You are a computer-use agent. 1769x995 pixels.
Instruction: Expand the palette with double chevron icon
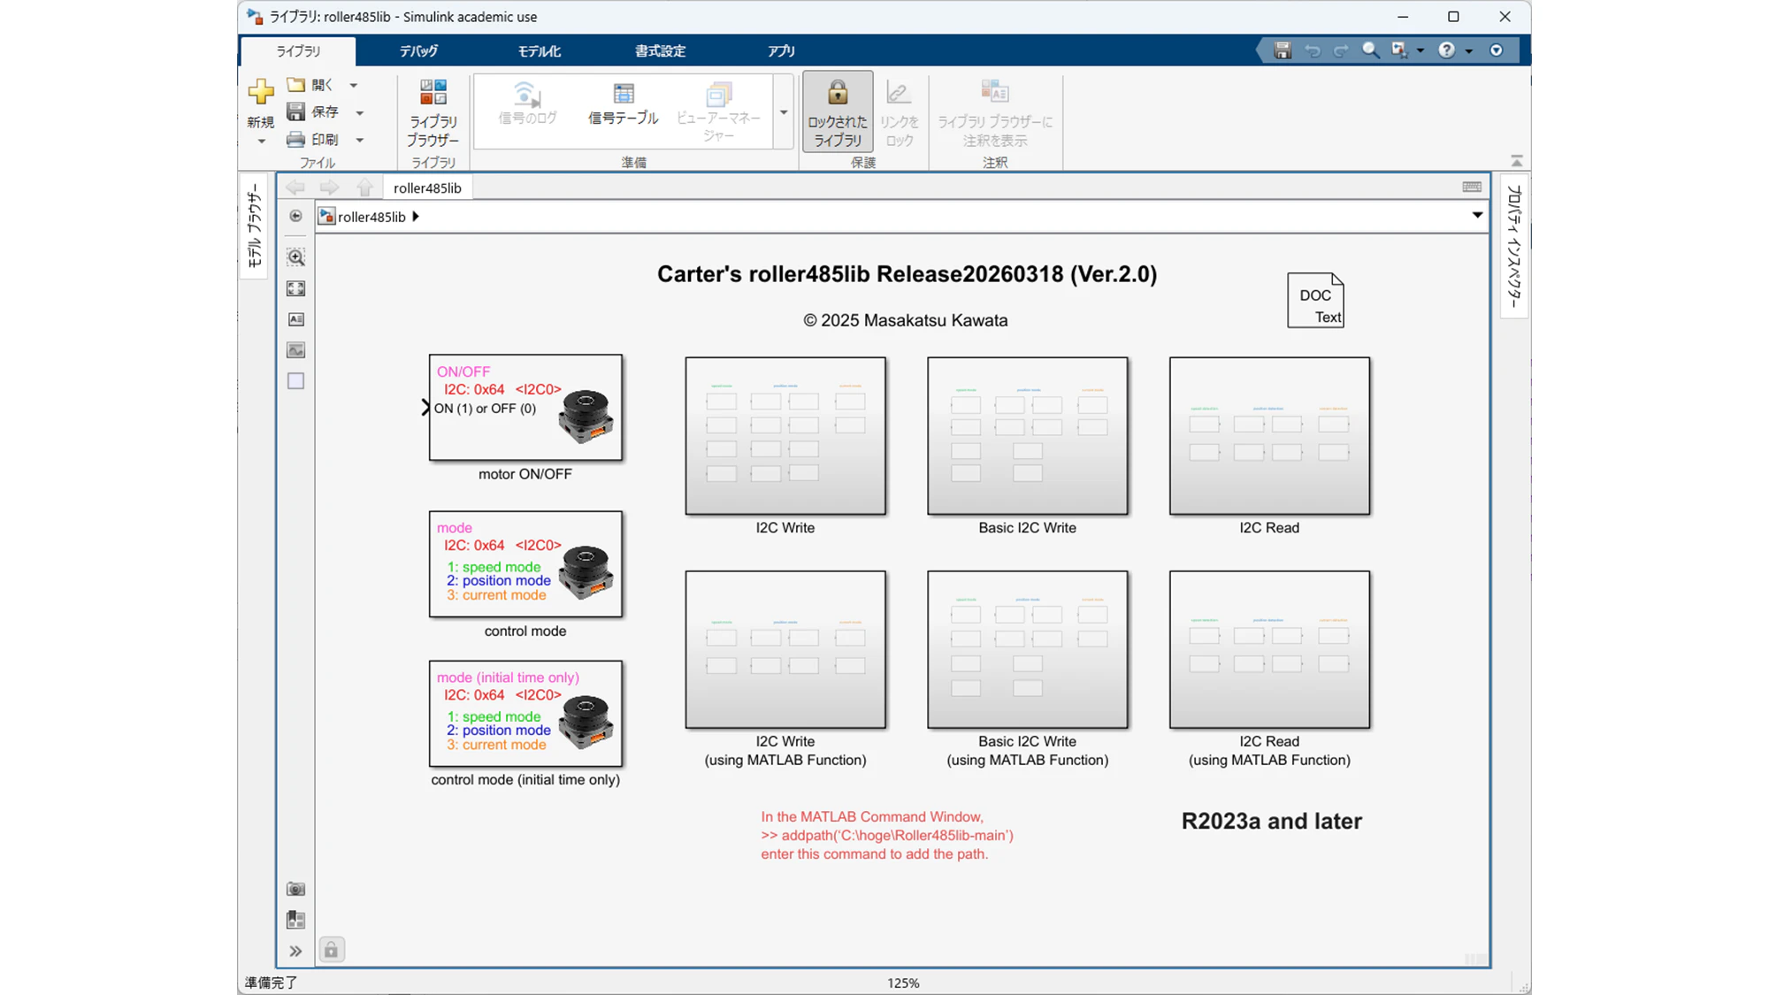(295, 952)
